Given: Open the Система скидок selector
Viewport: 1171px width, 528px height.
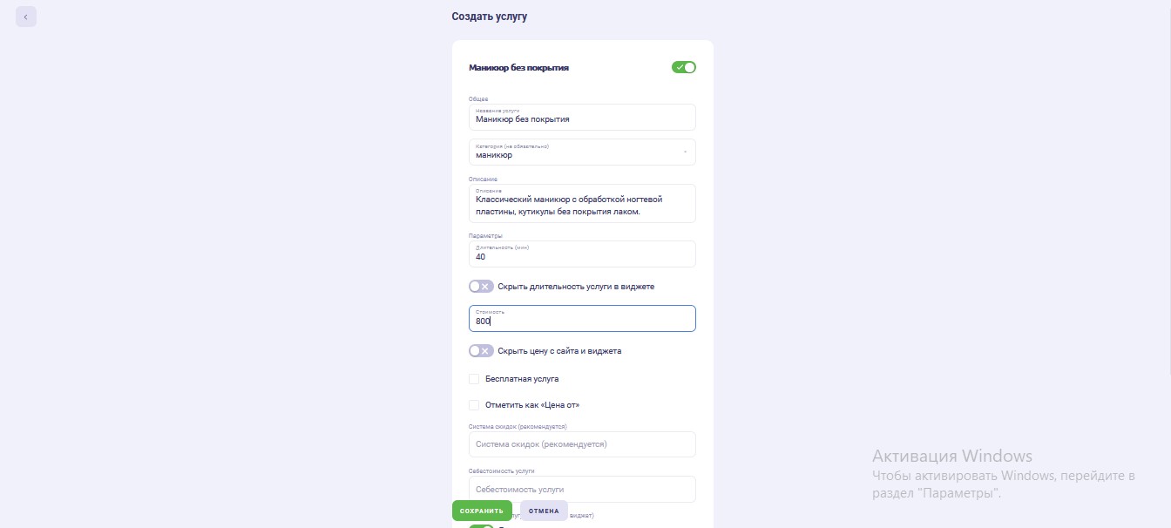Looking at the screenshot, I should tap(582, 443).
